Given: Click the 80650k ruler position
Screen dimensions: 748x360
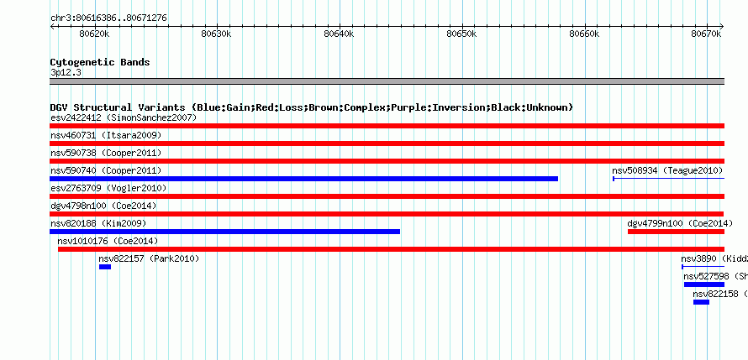Looking at the screenshot, I should [x=461, y=34].
